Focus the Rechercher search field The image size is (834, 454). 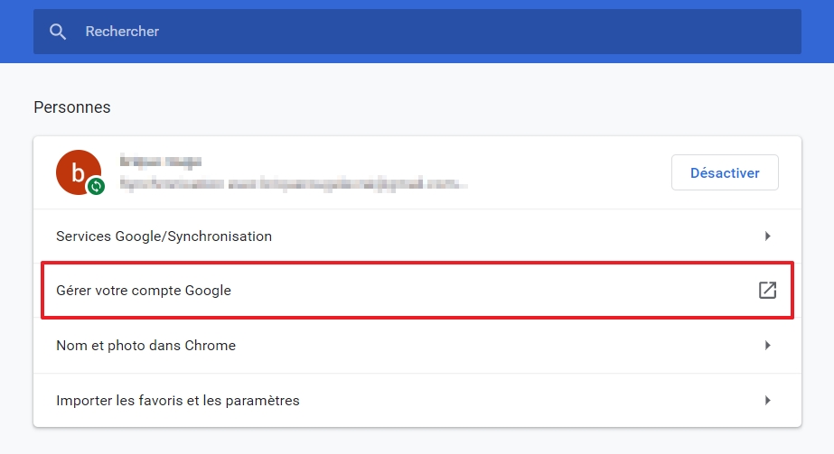click(361, 32)
